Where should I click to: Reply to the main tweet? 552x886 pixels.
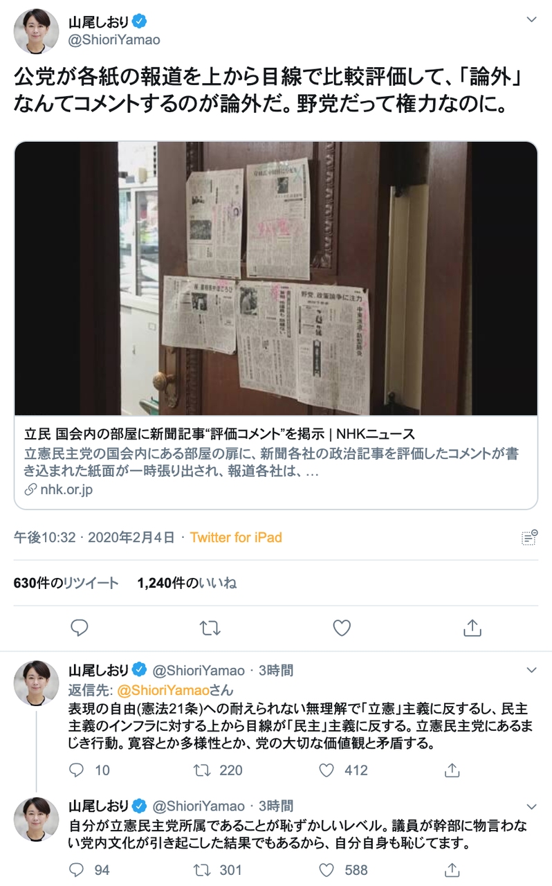coord(80,628)
